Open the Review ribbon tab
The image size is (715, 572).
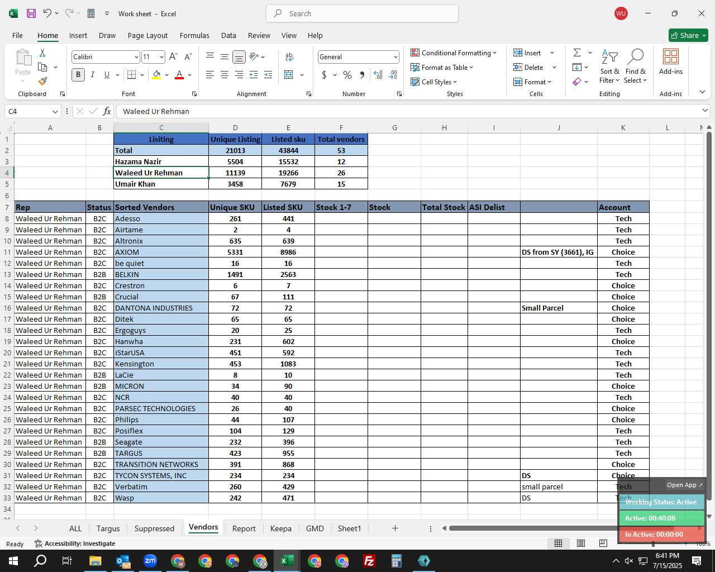pos(259,35)
